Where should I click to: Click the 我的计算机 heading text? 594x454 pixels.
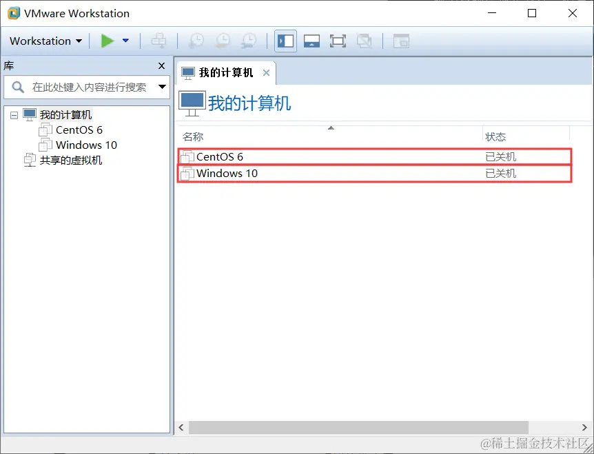click(249, 103)
